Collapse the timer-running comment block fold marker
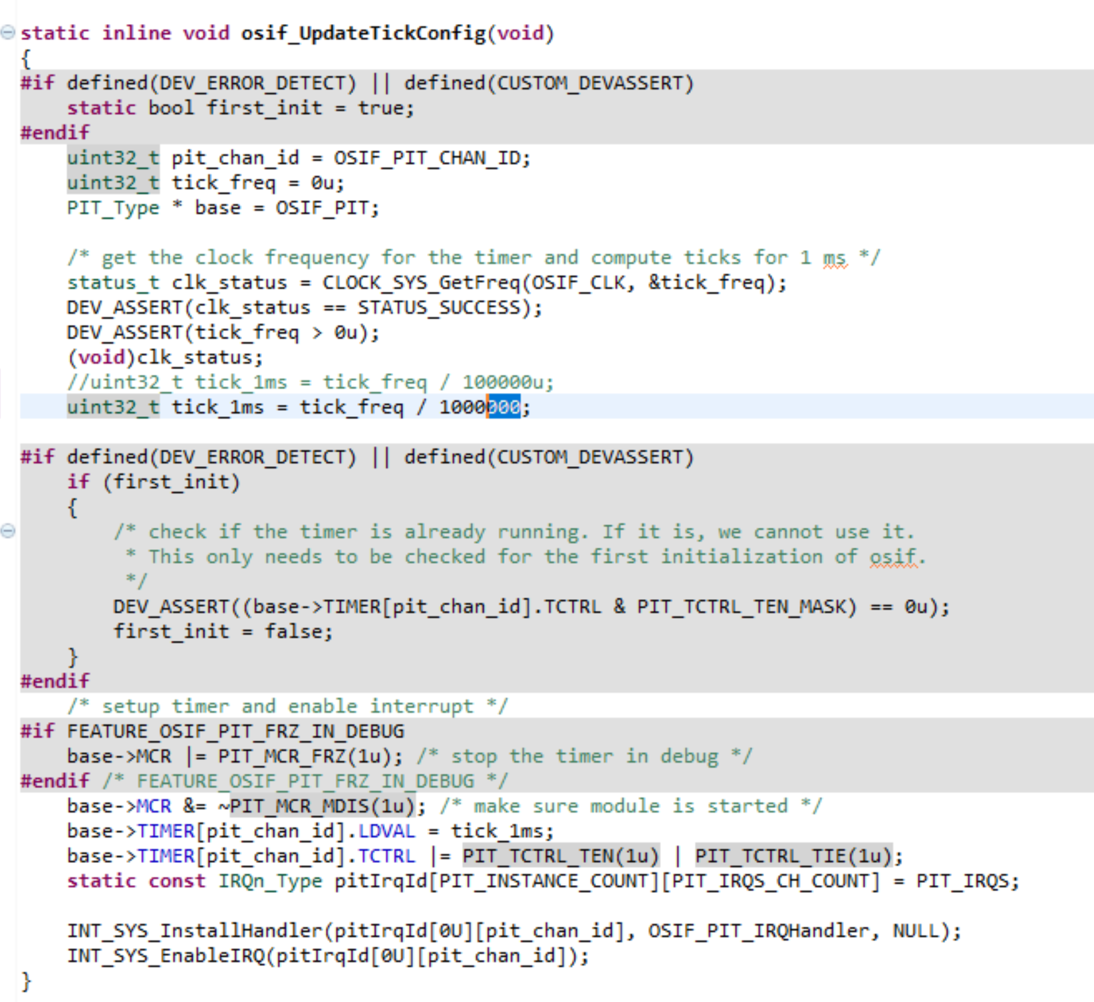This screenshot has width=1094, height=1002. pyautogui.click(x=7, y=531)
